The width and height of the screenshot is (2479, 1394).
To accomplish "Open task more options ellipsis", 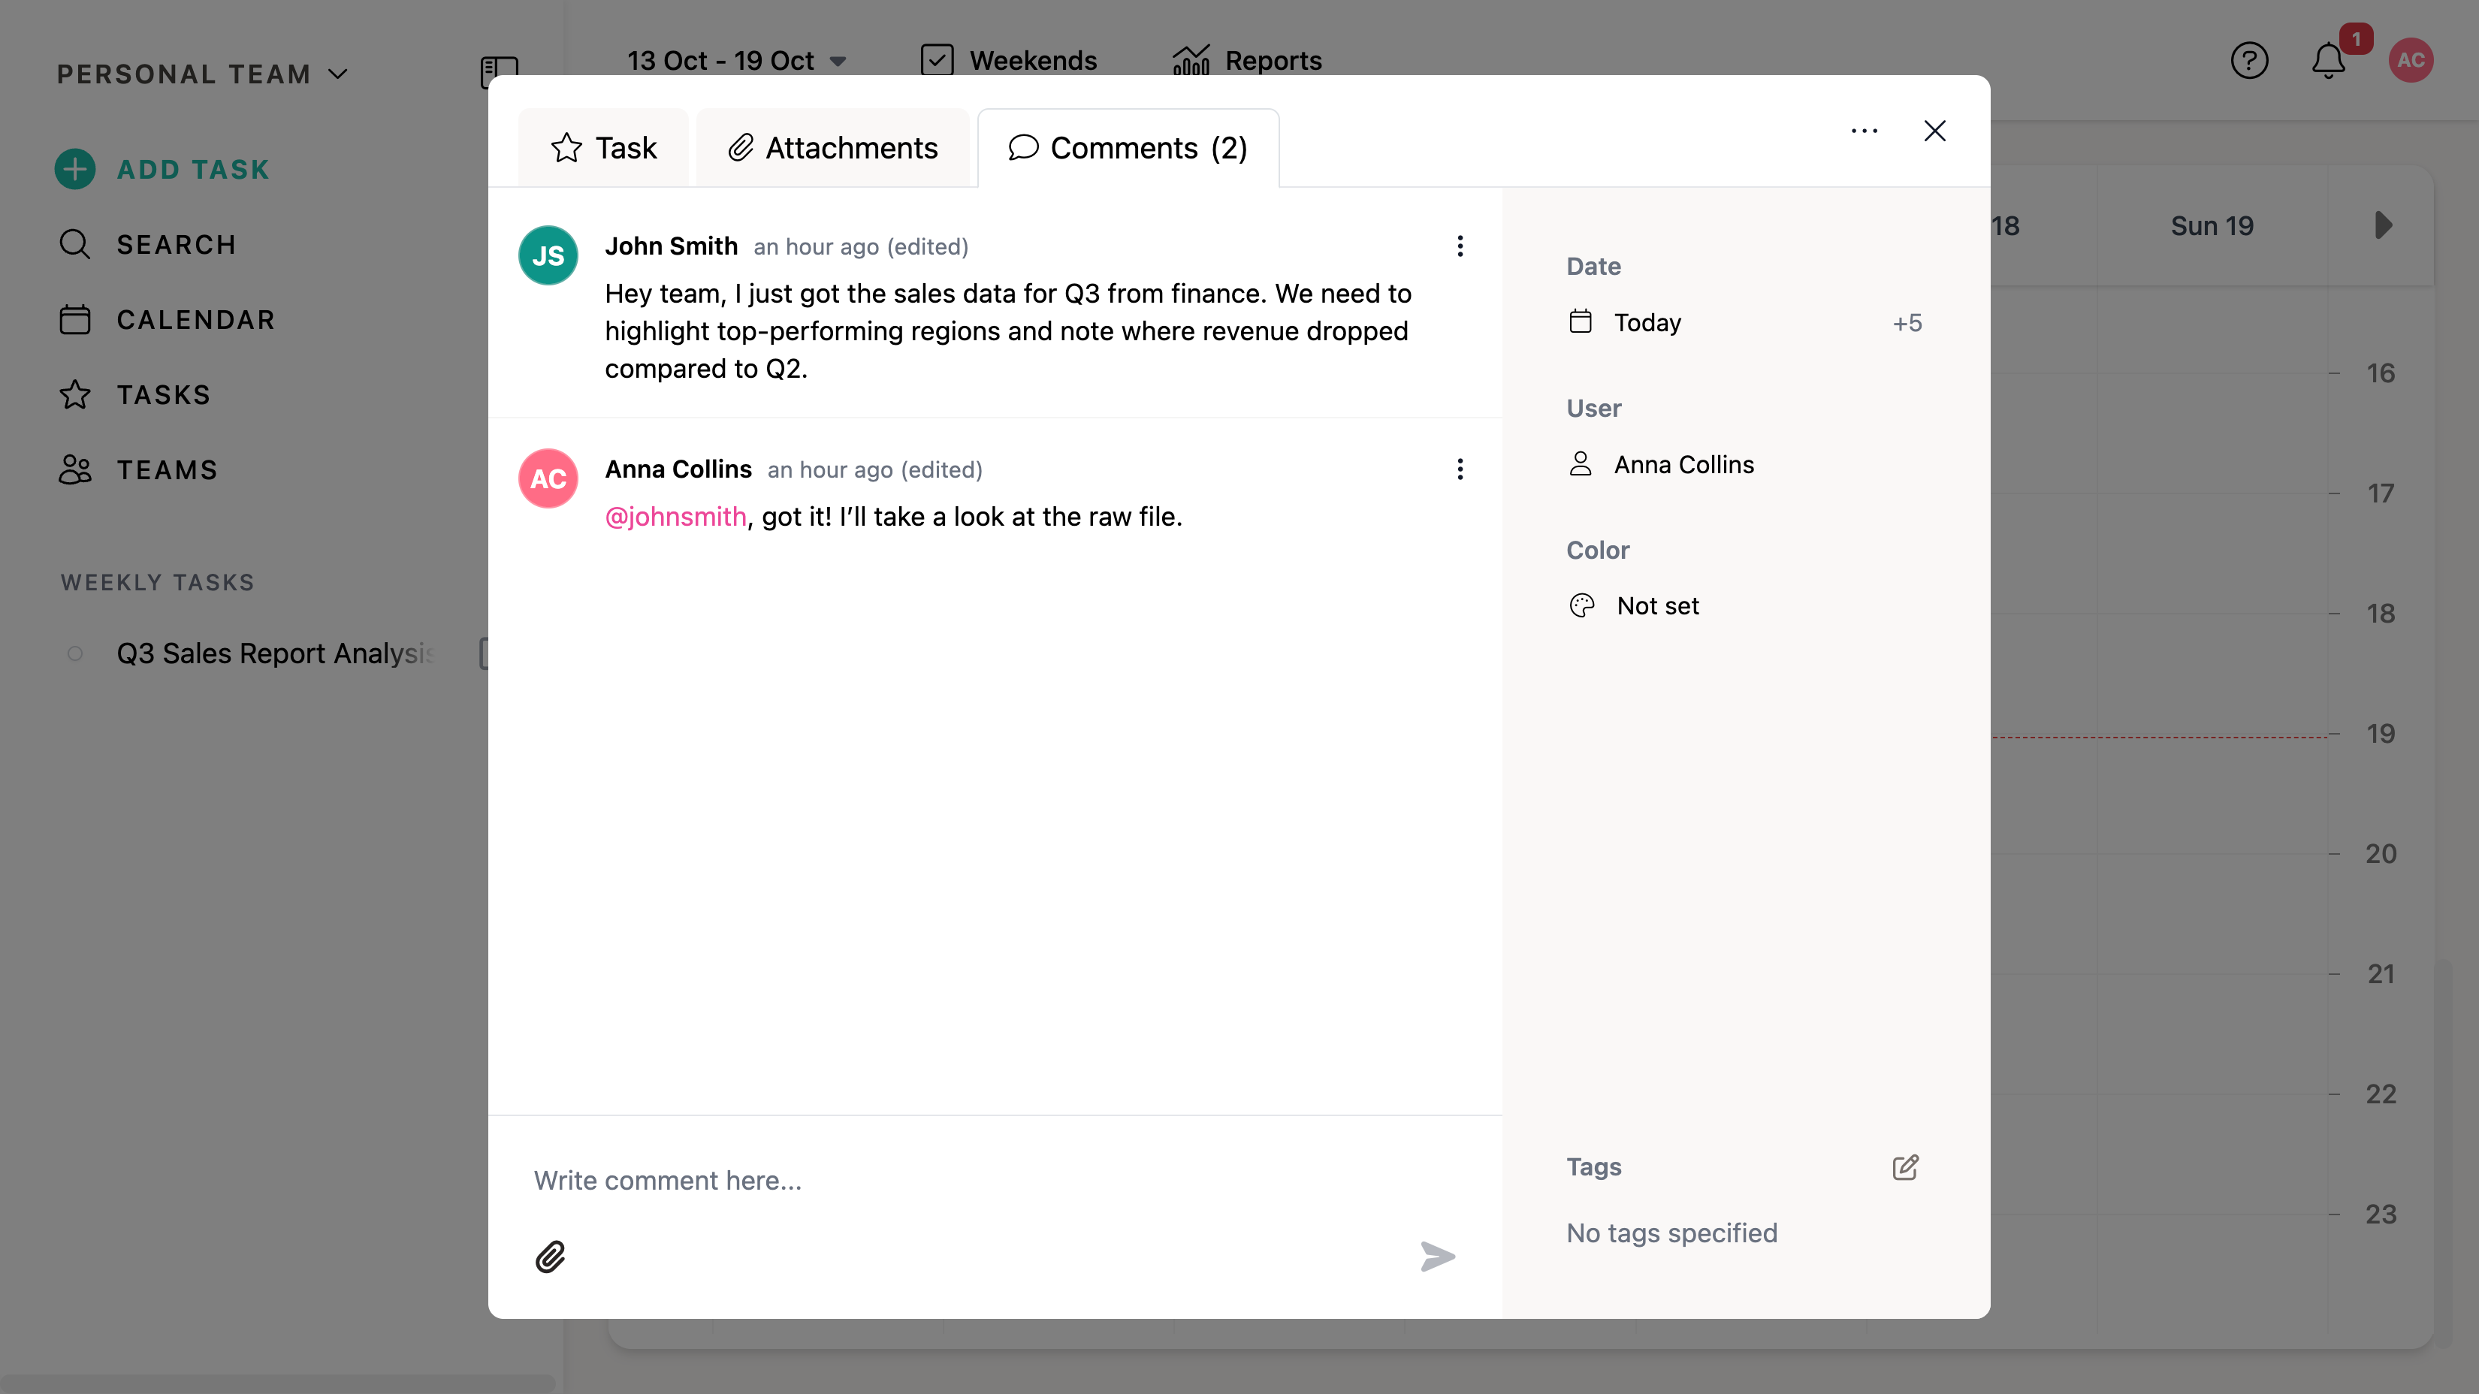I will (x=1864, y=131).
